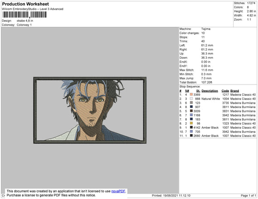
Task: Click the Width value '4.82 in'
Action: [x=251, y=15]
